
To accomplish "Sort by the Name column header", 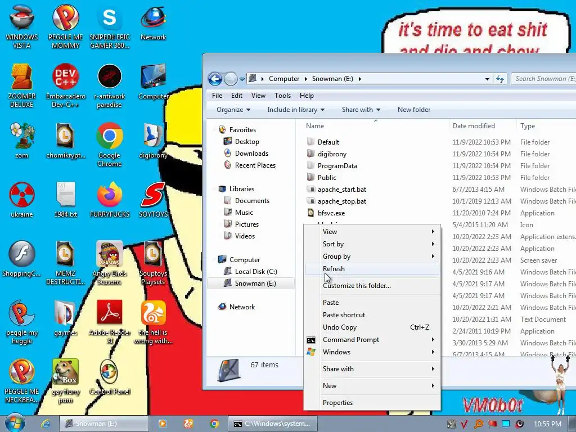I will coord(375,125).
